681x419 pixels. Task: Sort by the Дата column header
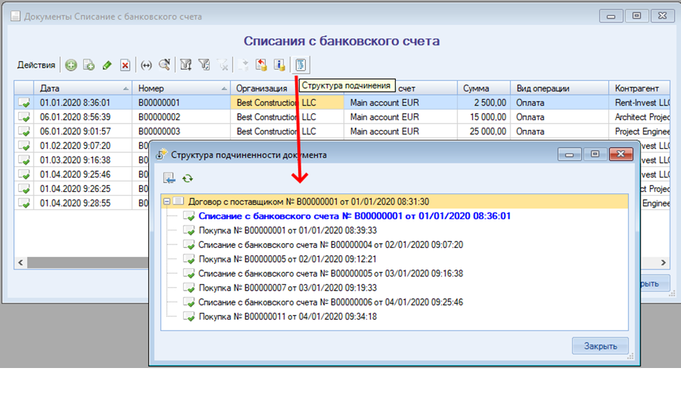[84, 89]
